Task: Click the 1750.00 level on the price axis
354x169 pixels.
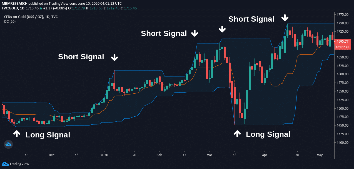Action: 343,23
